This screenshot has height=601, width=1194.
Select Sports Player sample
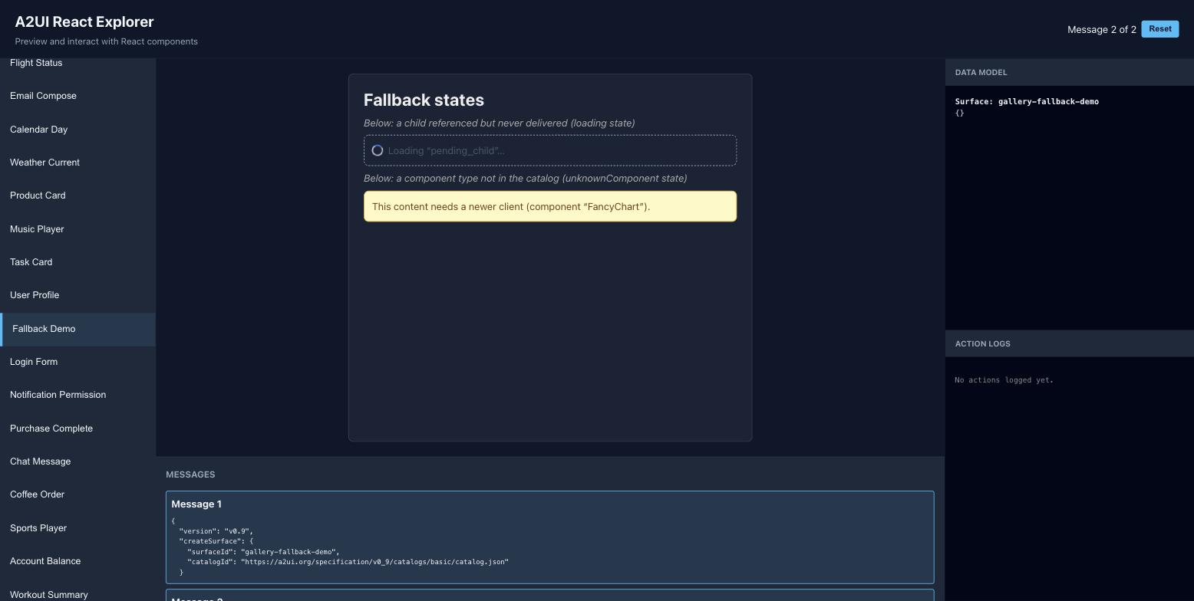tap(78, 528)
